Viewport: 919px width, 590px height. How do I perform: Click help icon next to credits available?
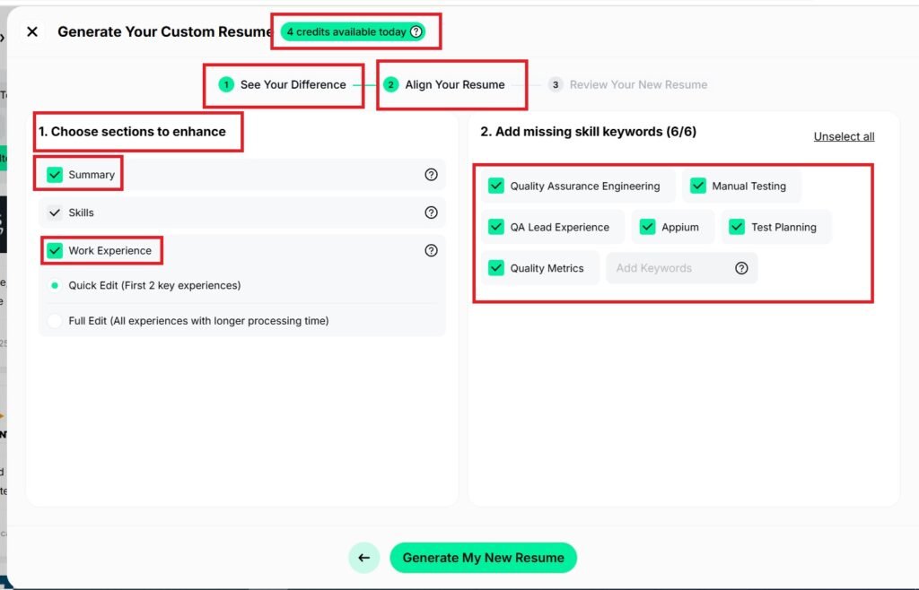(x=416, y=32)
